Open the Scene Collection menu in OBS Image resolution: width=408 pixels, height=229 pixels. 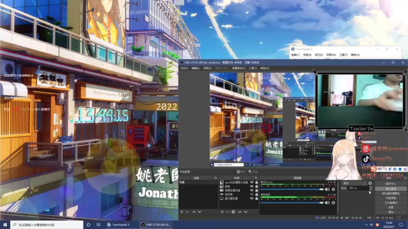click(239, 68)
